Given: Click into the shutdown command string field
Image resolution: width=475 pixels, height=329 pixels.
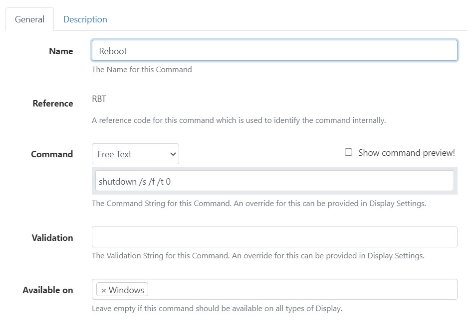Looking at the screenshot, I should click(x=274, y=181).
